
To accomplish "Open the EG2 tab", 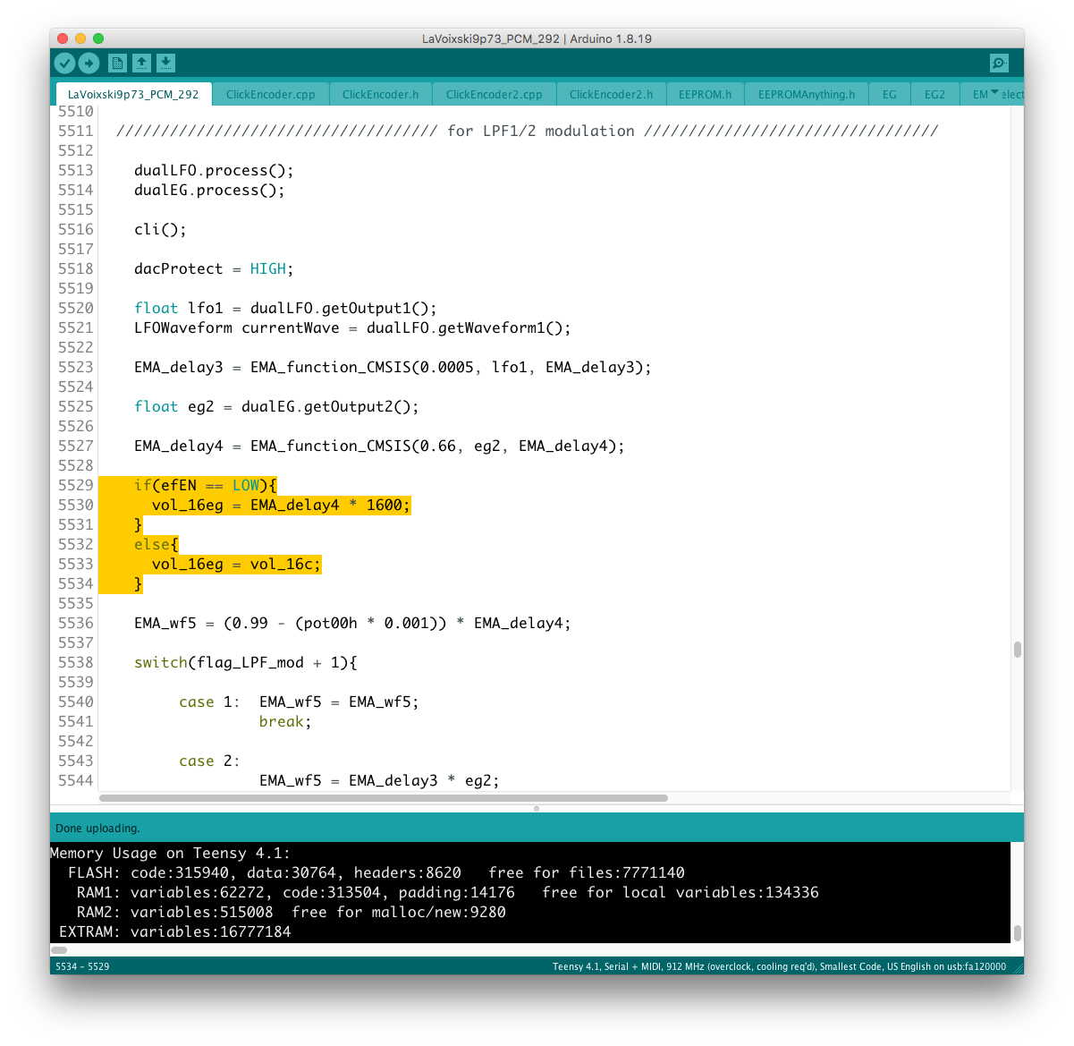I will point(934,94).
